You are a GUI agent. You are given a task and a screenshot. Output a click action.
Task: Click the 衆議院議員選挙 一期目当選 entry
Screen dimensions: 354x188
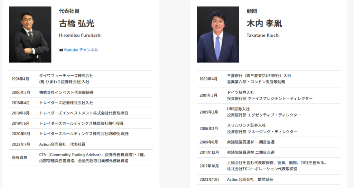tap(251, 142)
